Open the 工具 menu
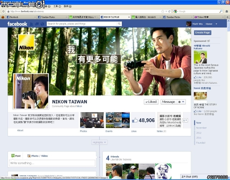 pos(57,6)
